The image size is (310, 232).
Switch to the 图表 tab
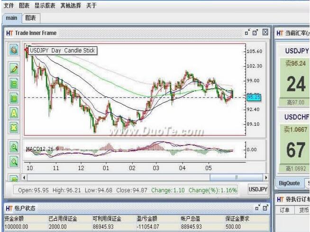(30, 18)
